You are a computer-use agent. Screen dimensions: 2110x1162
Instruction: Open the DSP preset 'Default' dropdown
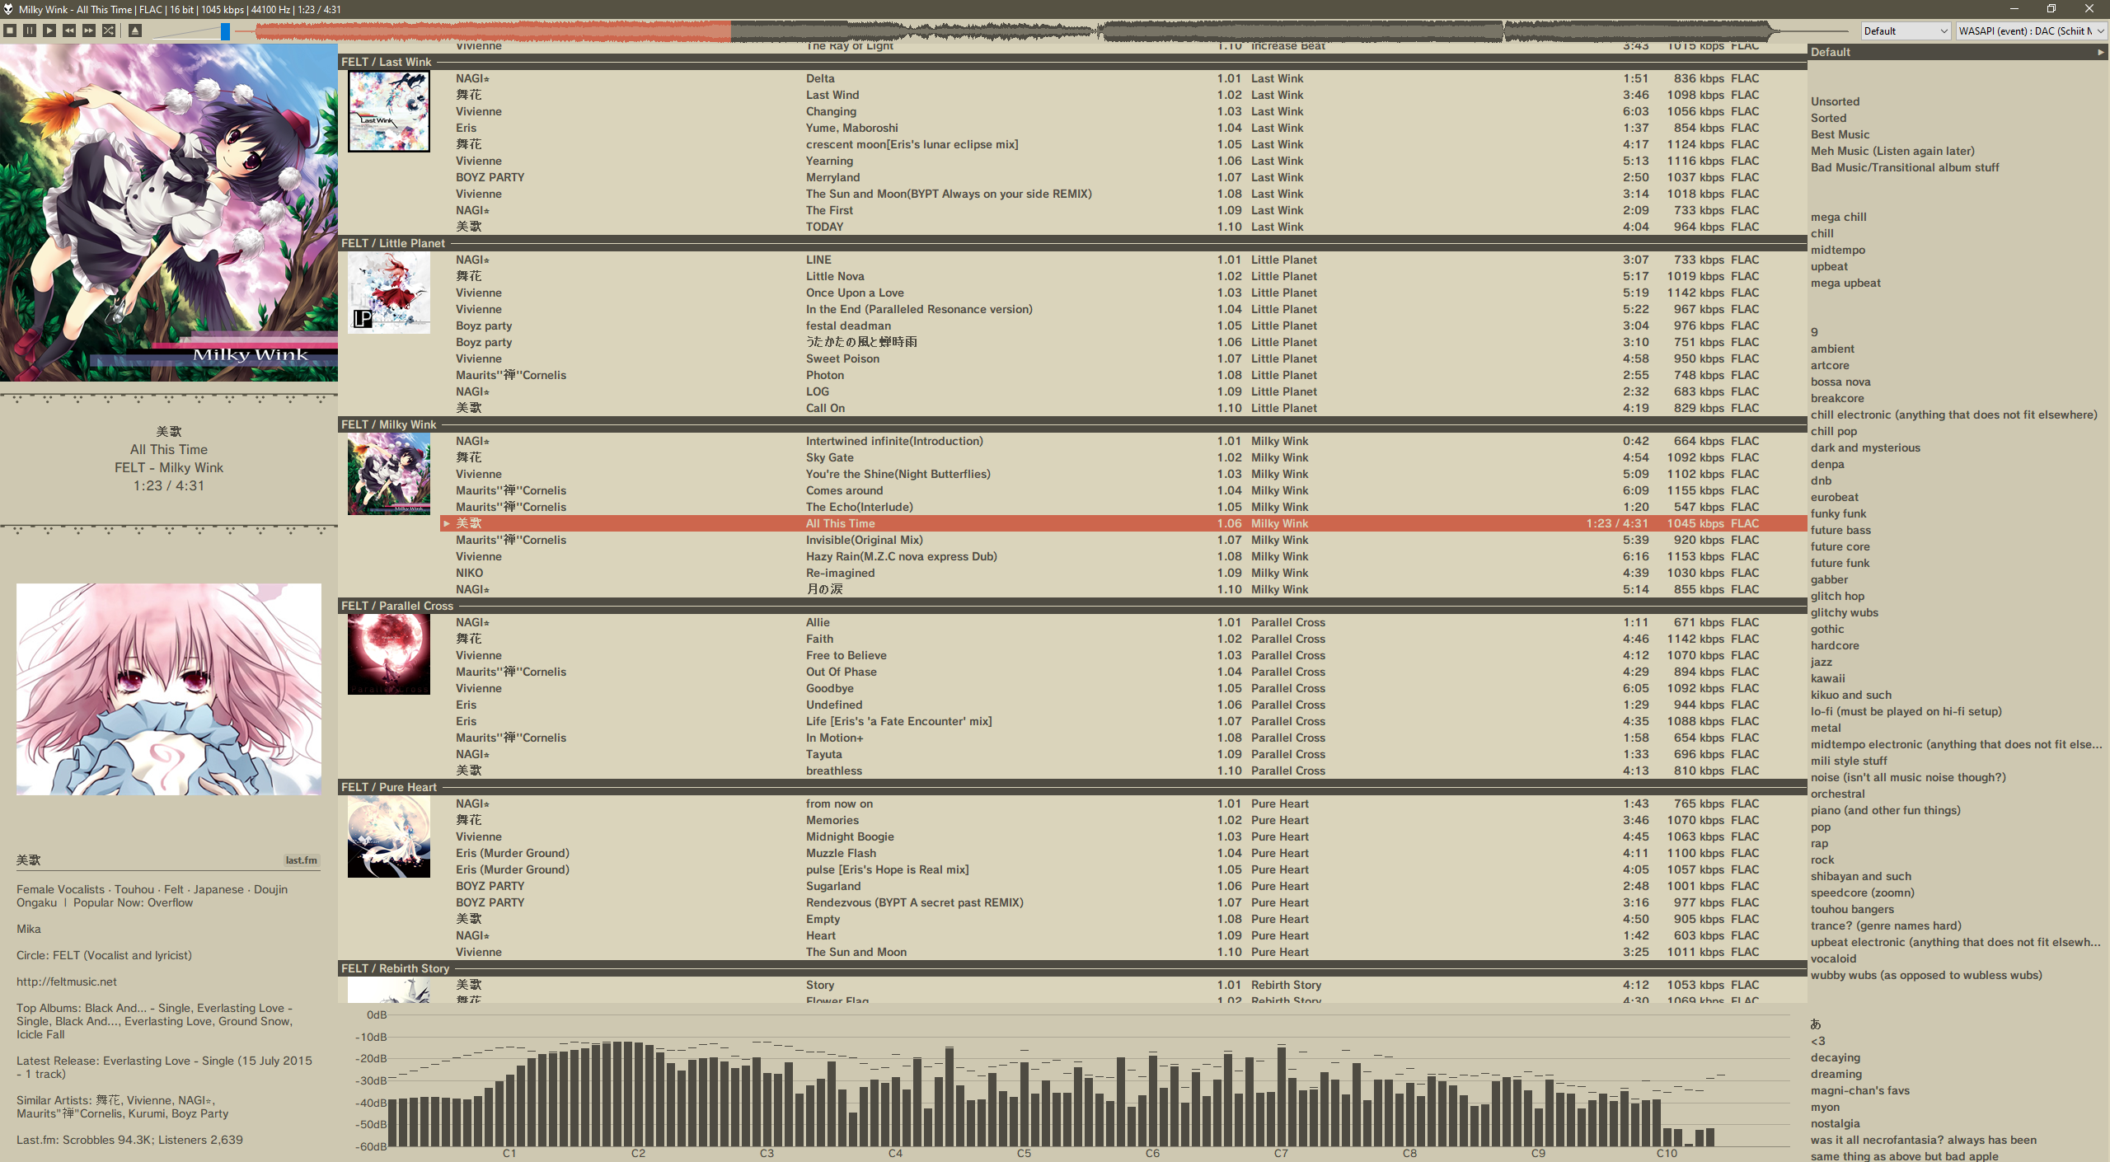coord(1905,30)
